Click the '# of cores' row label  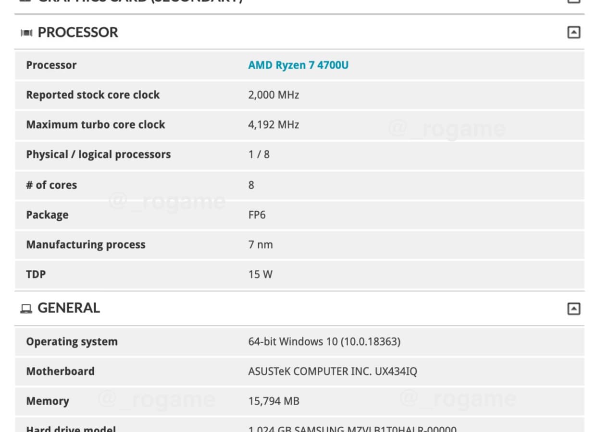coord(51,185)
